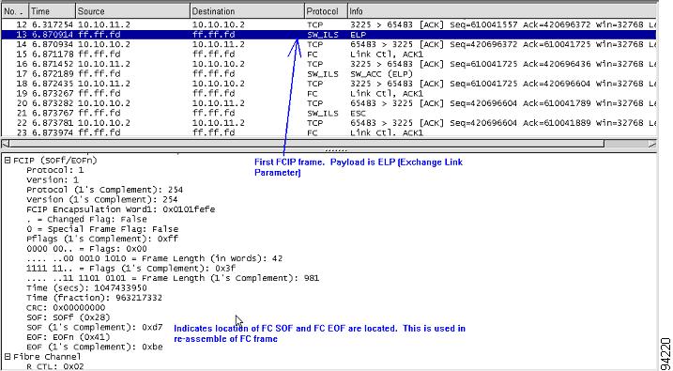
Task: Select Time (secs): 1047433950 line
Action: [86, 288]
